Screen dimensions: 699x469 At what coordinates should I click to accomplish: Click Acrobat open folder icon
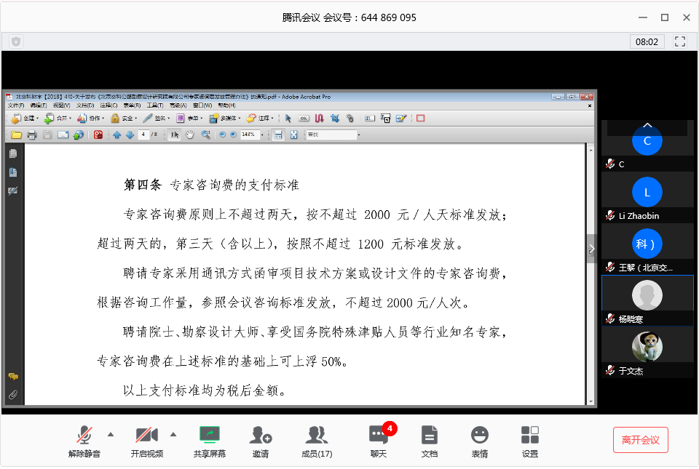pos(17,135)
